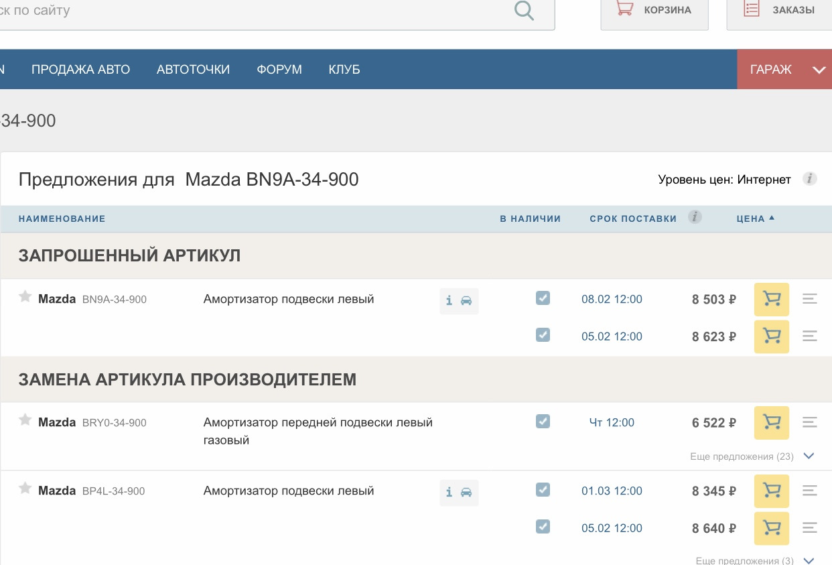Add the 8 503 ₽ Mazda offer to cart

(x=771, y=300)
